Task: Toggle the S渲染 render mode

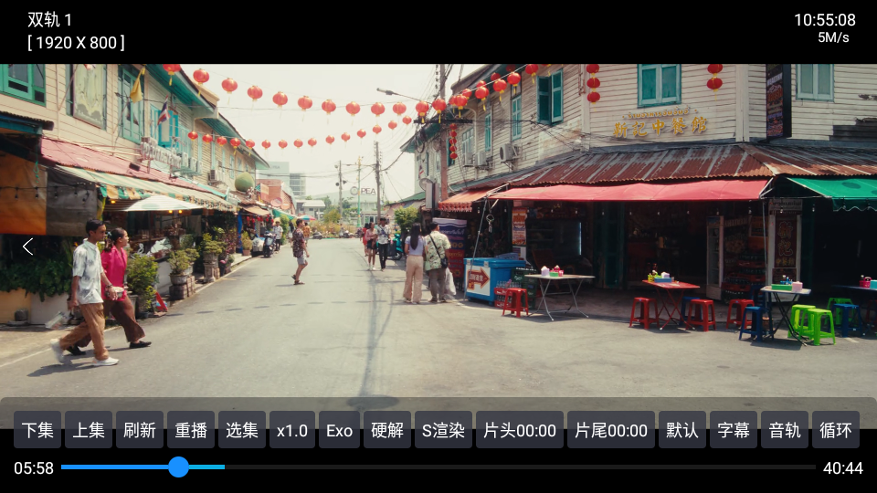Action: click(x=443, y=430)
